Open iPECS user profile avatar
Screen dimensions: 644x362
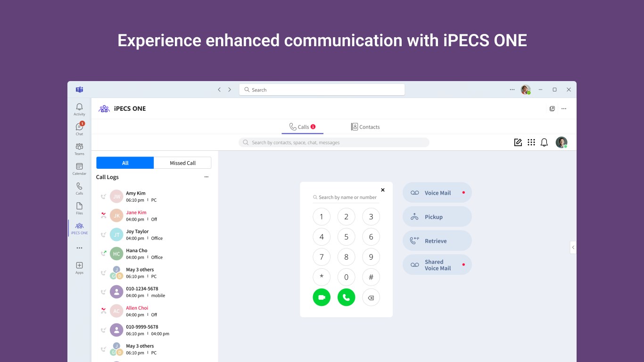(561, 142)
